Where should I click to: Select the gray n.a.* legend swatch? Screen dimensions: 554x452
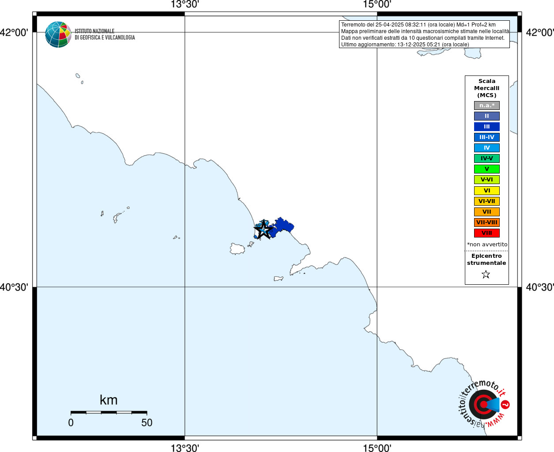[487, 105]
